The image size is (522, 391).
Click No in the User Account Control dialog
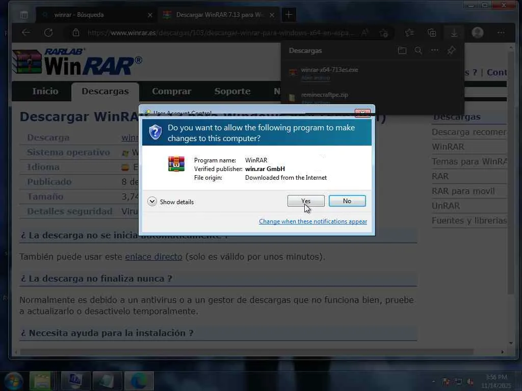pyautogui.click(x=347, y=201)
